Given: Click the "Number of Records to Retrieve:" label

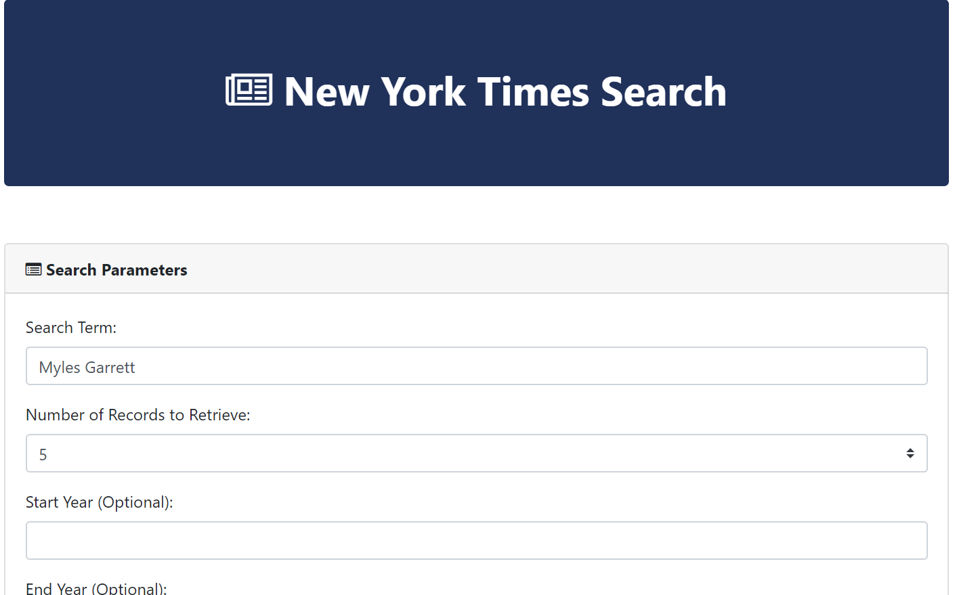Looking at the screenshot, I should click(x=138, y=415).
